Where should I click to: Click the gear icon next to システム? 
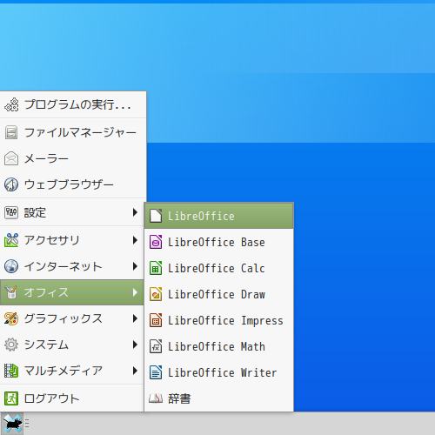[11, 345]
